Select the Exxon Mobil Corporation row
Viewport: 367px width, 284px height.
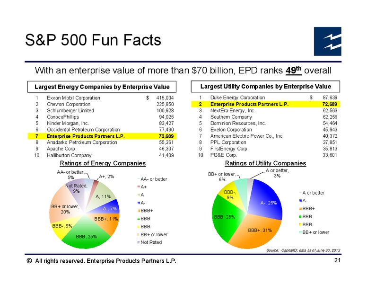click(102, 98)
